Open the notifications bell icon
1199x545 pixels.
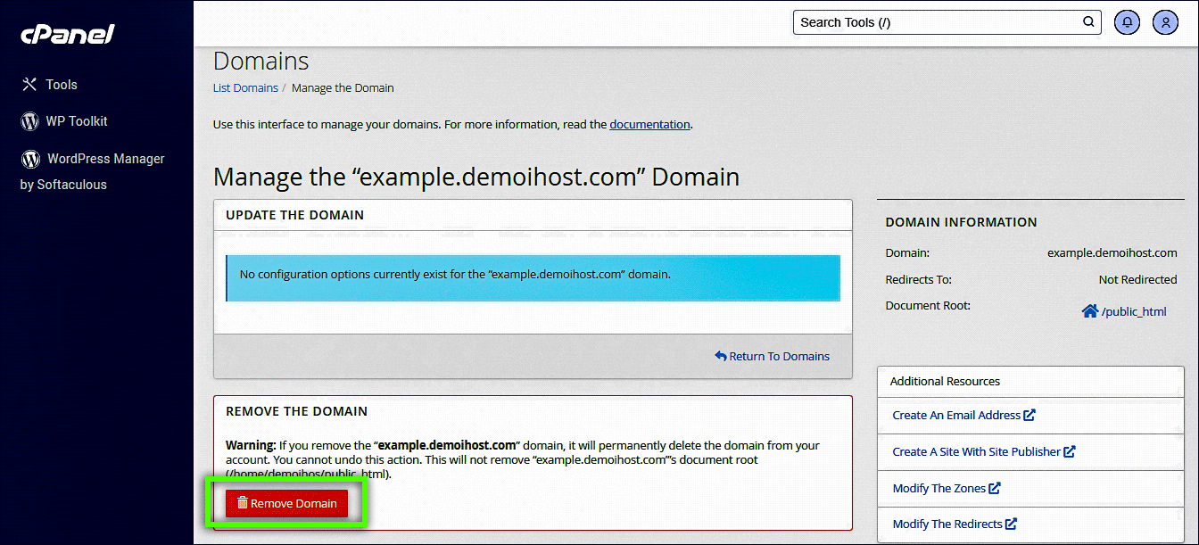click(x=1127, y=22)
